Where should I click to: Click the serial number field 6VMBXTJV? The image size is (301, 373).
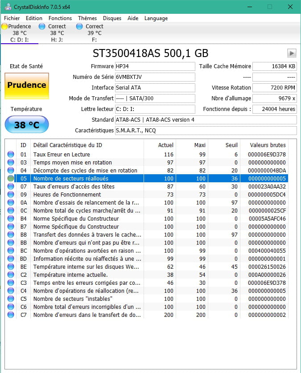155,77
